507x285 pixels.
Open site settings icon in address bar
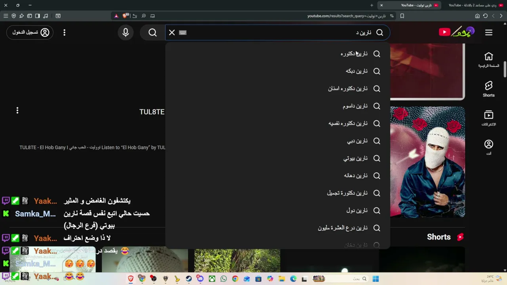(x=392, y=16)
